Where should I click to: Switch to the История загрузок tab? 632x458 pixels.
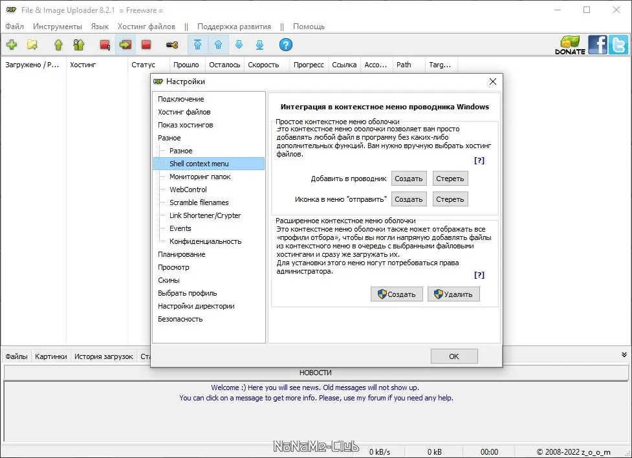[x=104, y=356]
